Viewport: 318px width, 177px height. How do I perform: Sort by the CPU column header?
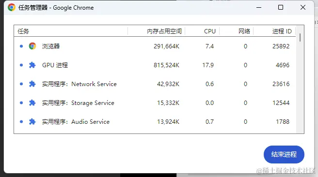(202, 31)
